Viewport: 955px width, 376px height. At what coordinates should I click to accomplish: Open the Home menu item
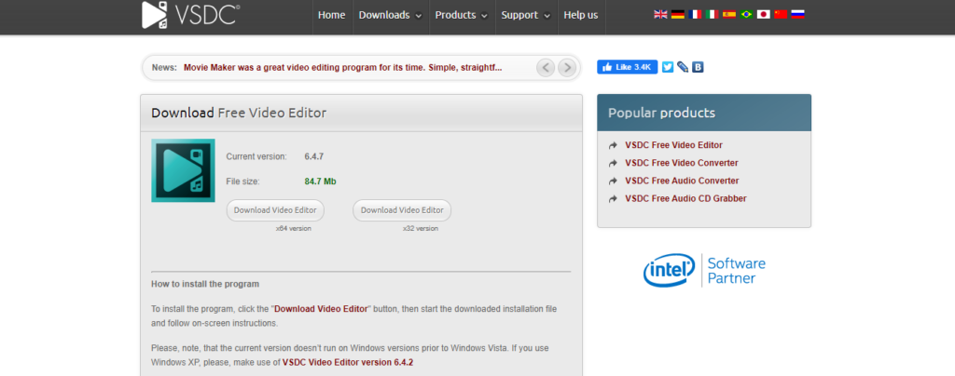click(331, 15)
